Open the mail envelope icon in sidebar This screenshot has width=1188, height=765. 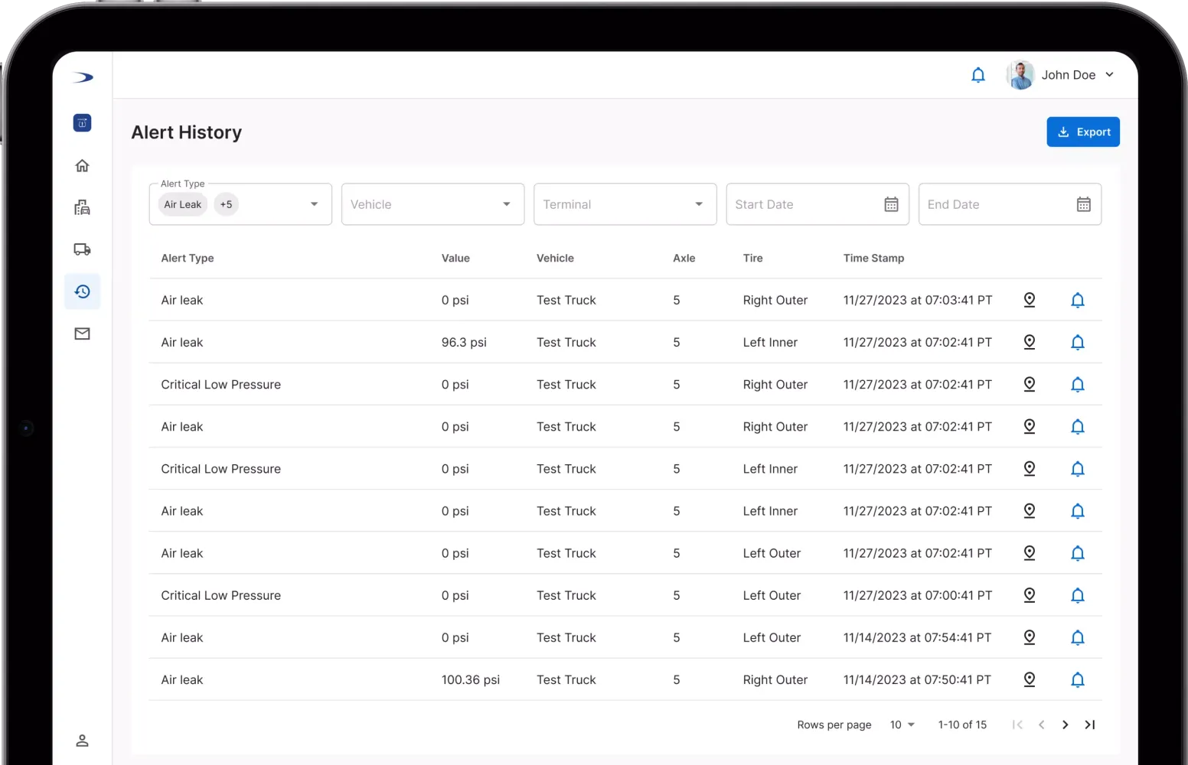pyautogui.click(x=82, y=334)
